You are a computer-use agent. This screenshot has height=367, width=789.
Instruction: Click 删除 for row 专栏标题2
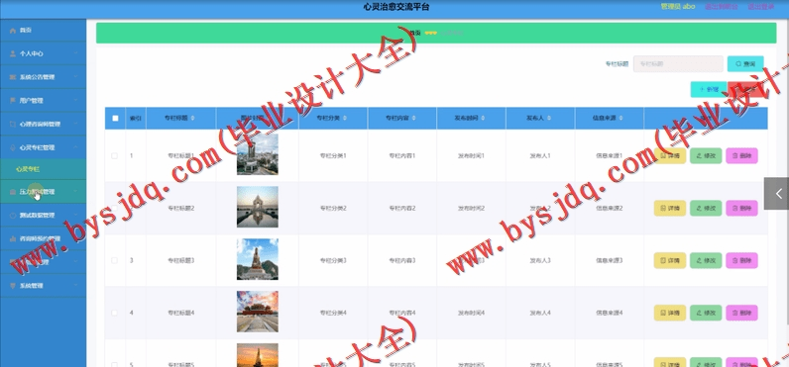[x=741, y=209]
